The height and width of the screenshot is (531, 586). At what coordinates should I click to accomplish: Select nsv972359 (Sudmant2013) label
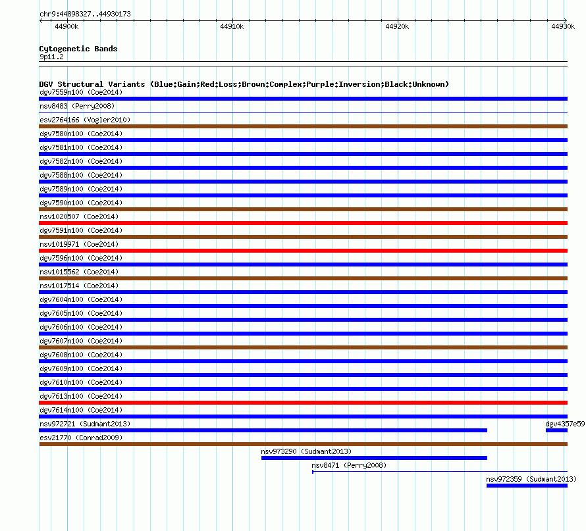[x=531, y=479]
